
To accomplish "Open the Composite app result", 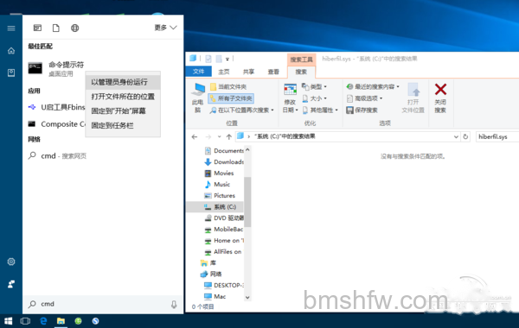I will tap(56, 124).
